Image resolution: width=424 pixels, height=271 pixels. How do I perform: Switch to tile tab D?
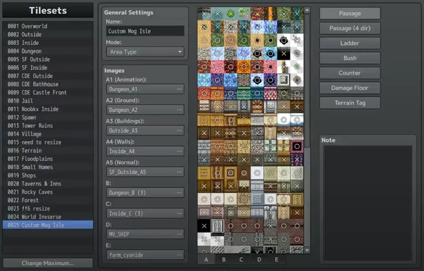pos(259,260)
